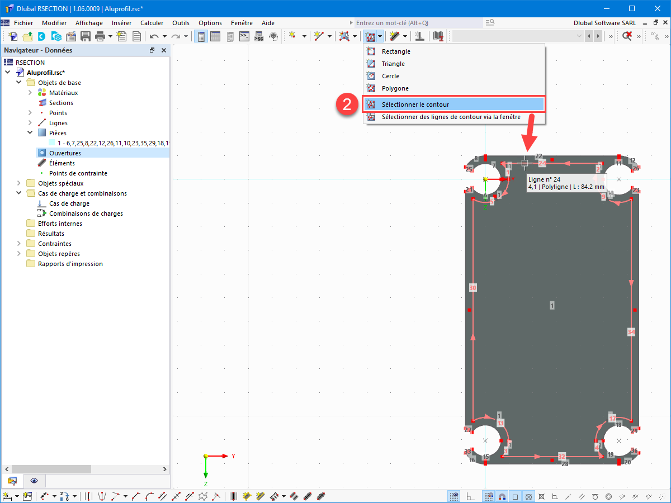Open the new point dropdown arrow

coord(304,36)
